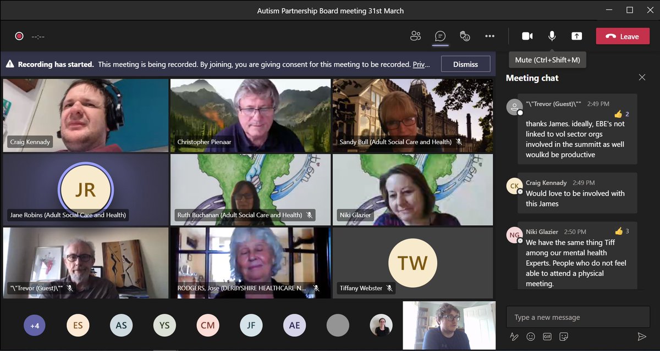This screenshot has height=351, width=660.
Task: Select Craig Kennady's video tile
Action: (86, 115)
